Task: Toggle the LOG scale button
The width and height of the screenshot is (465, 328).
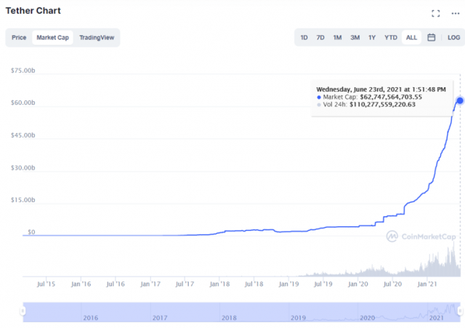Action: [453, 38]
